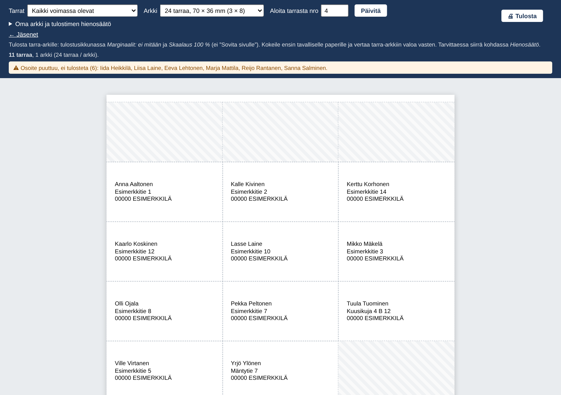Click the Mäntytie 7 address line
Screen dimensions: 561x395
244,371
